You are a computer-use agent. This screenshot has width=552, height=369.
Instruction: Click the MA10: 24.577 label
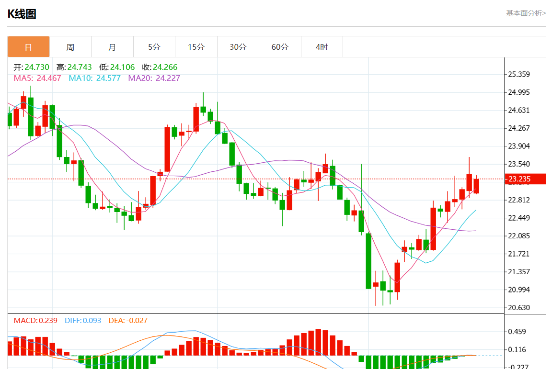(94, 78)
